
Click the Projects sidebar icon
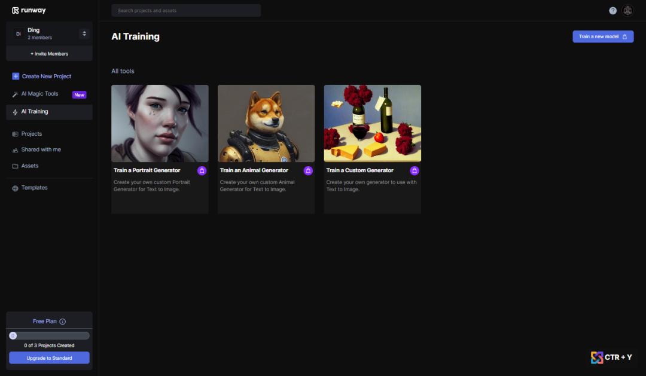pos(15,134)
